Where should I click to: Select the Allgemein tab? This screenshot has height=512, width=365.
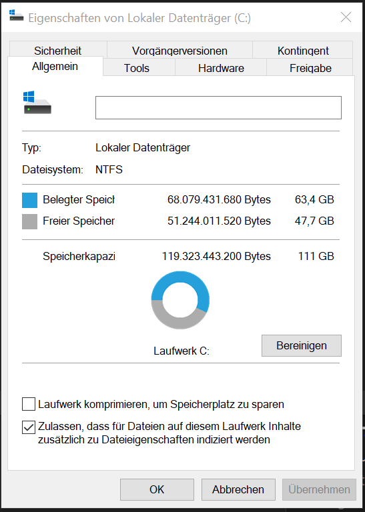[x=55, y=66]
